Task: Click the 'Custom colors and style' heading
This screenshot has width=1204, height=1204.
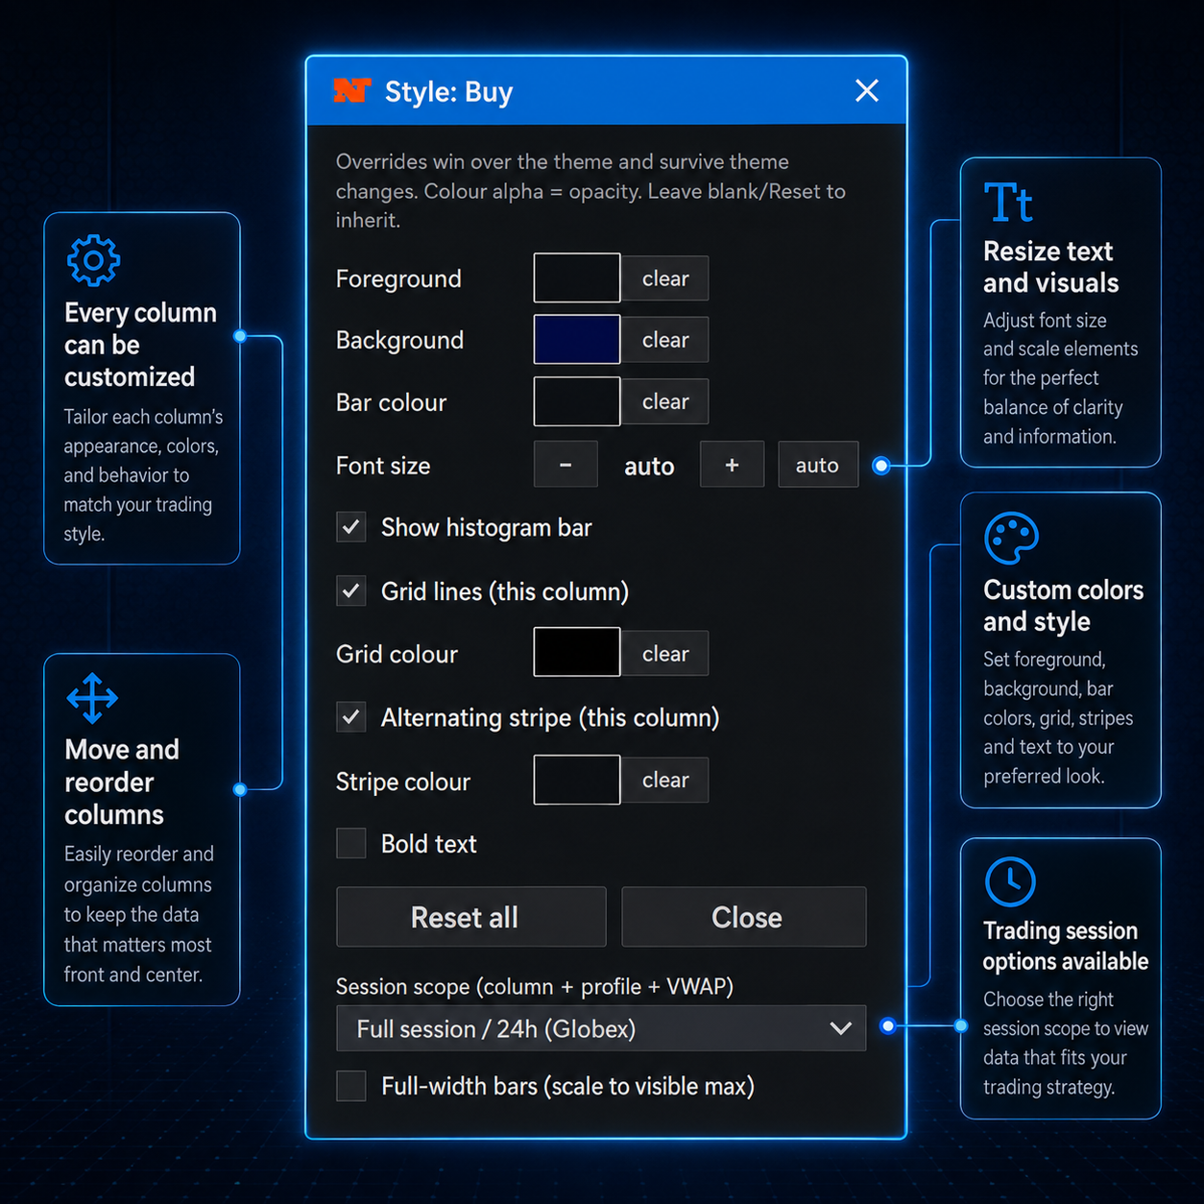Action: point(1063,606)
